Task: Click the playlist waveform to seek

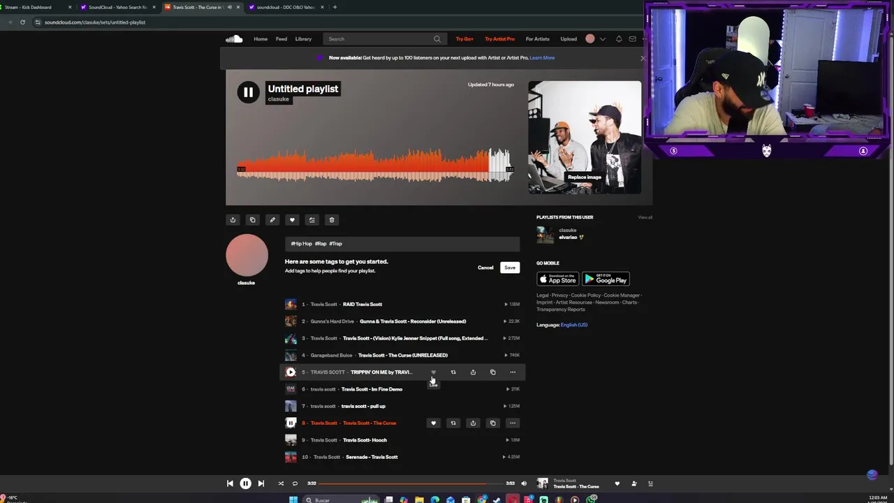Action: (x=374, y=166)
